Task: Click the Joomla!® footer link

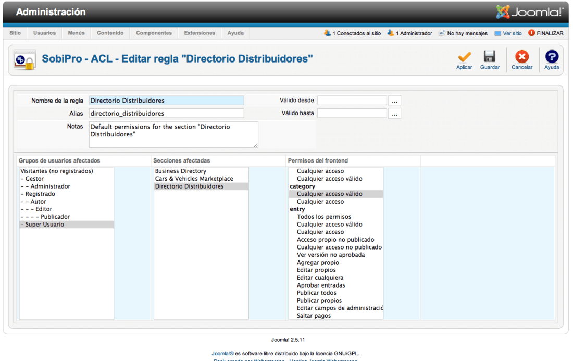Action: [x=222, y=353]
